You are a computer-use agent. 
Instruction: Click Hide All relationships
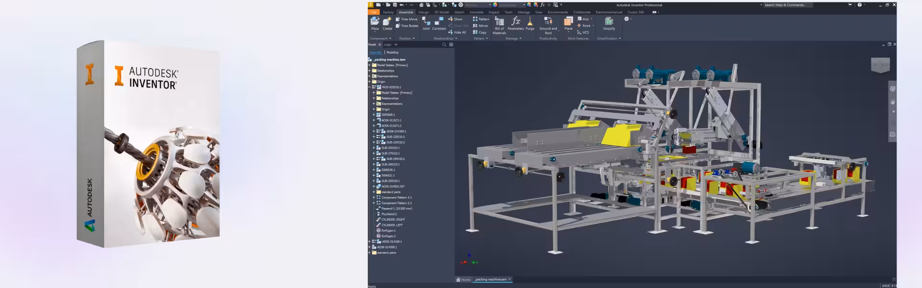click(457, 33)
